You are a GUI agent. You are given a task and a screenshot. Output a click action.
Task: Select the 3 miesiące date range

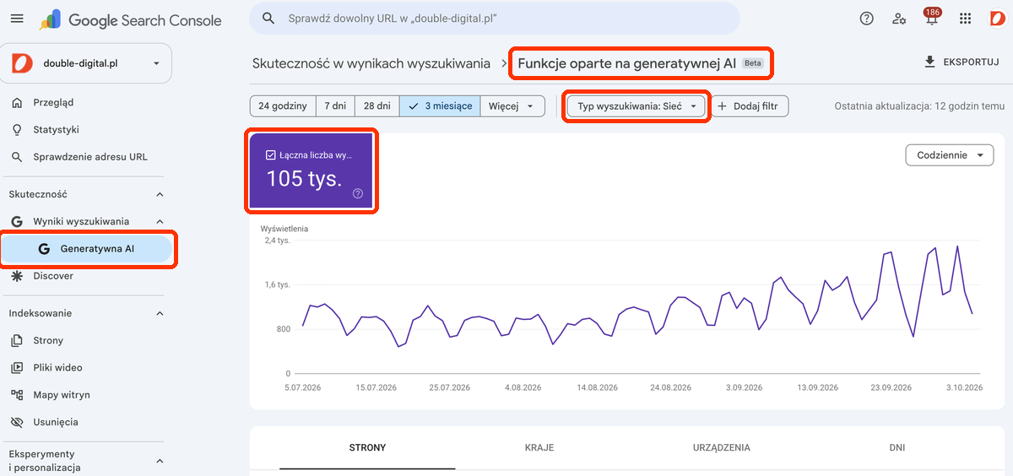pyautogui.click(x=440, y=106)
